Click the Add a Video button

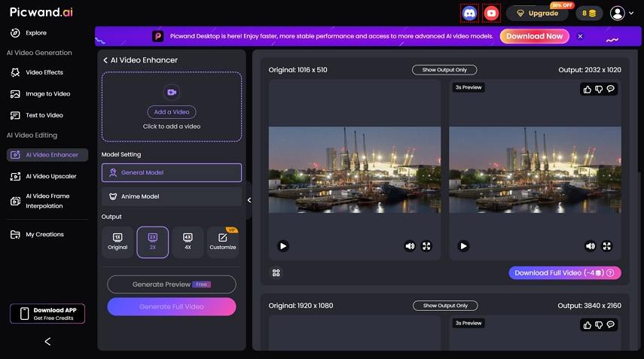pyautogui.click(x=172, y=112)
